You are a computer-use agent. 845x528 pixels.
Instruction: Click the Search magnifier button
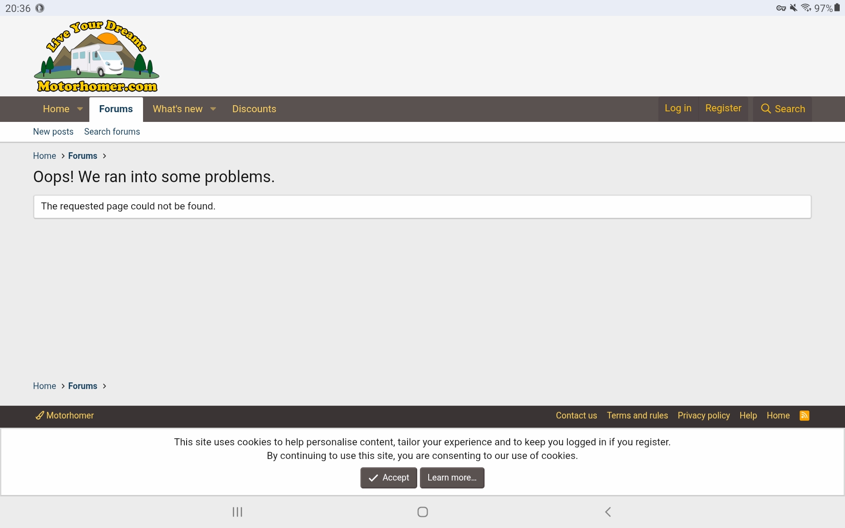(x=783, y=109)
